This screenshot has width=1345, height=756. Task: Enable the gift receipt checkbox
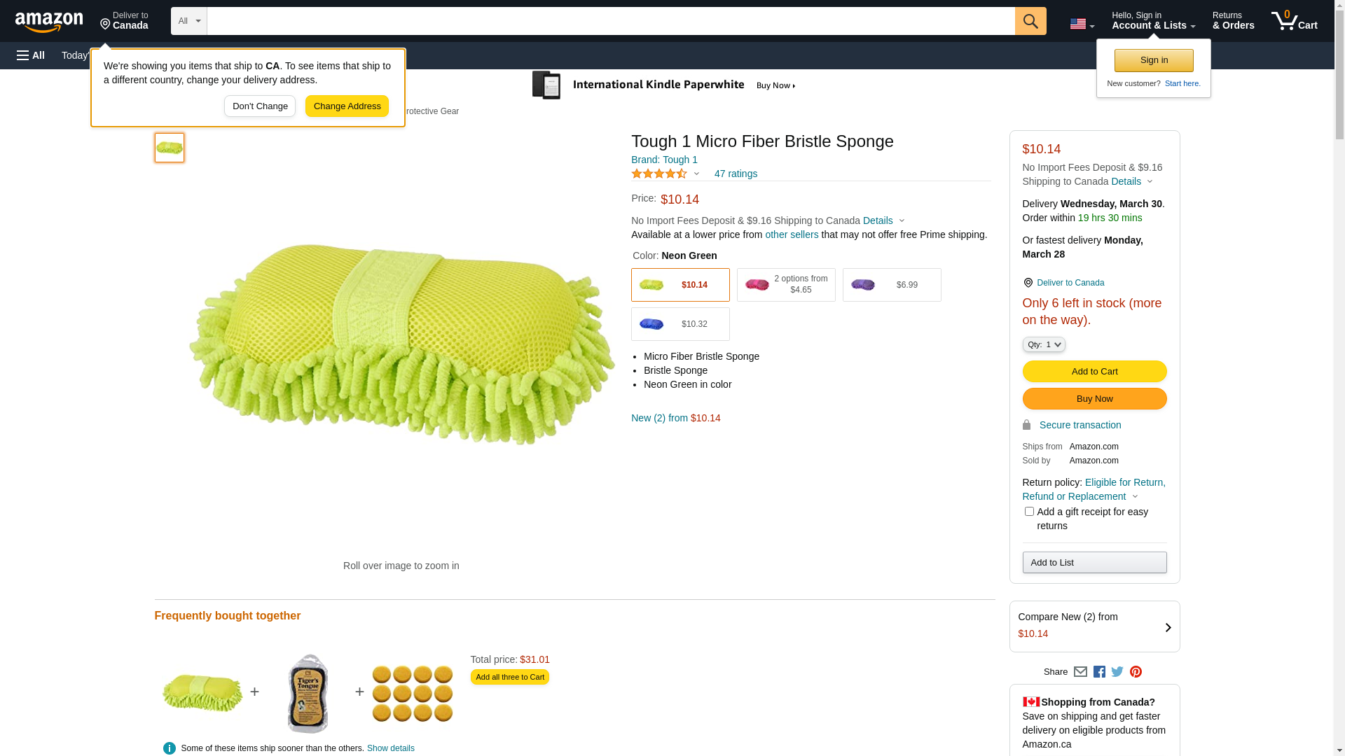(1029, 512)
